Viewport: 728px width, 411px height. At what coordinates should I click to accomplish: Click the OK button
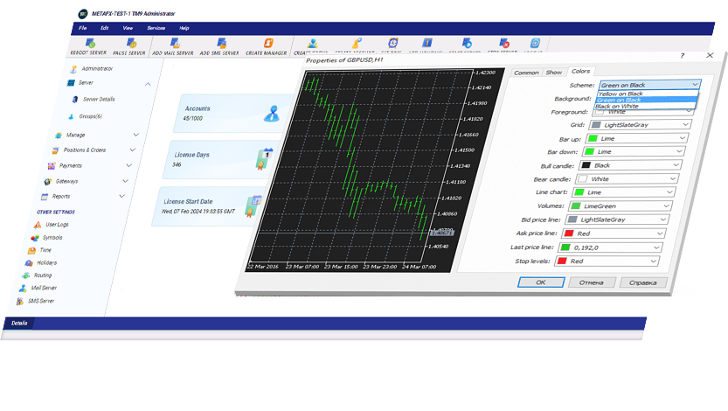pos(541,282)
